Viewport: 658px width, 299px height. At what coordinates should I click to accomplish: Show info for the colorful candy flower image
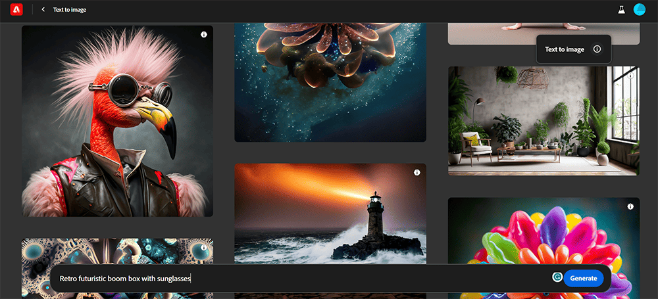[630, 206]
